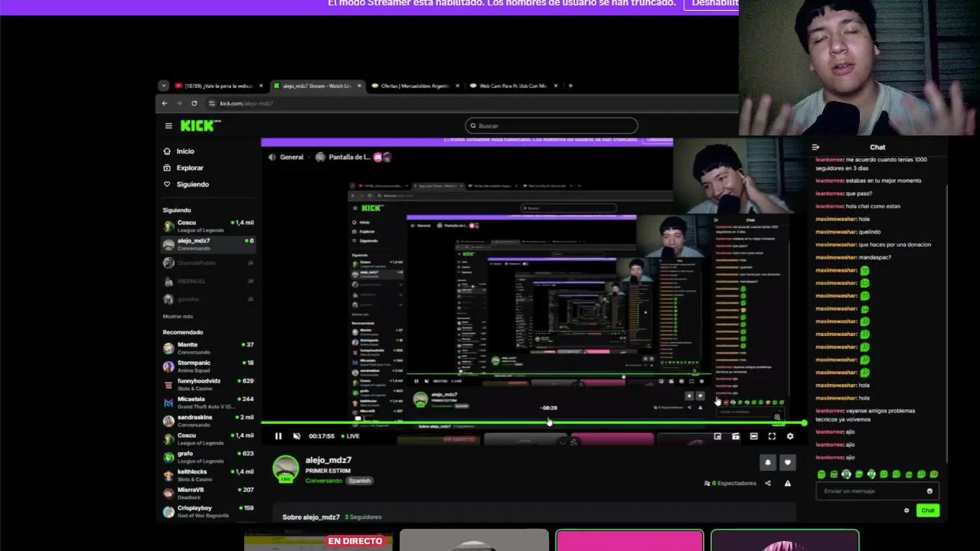The width and height of the screenshot is (980, 551).
Task: Switch to the YouTube webcam video tab
Action: pos(217,86)
